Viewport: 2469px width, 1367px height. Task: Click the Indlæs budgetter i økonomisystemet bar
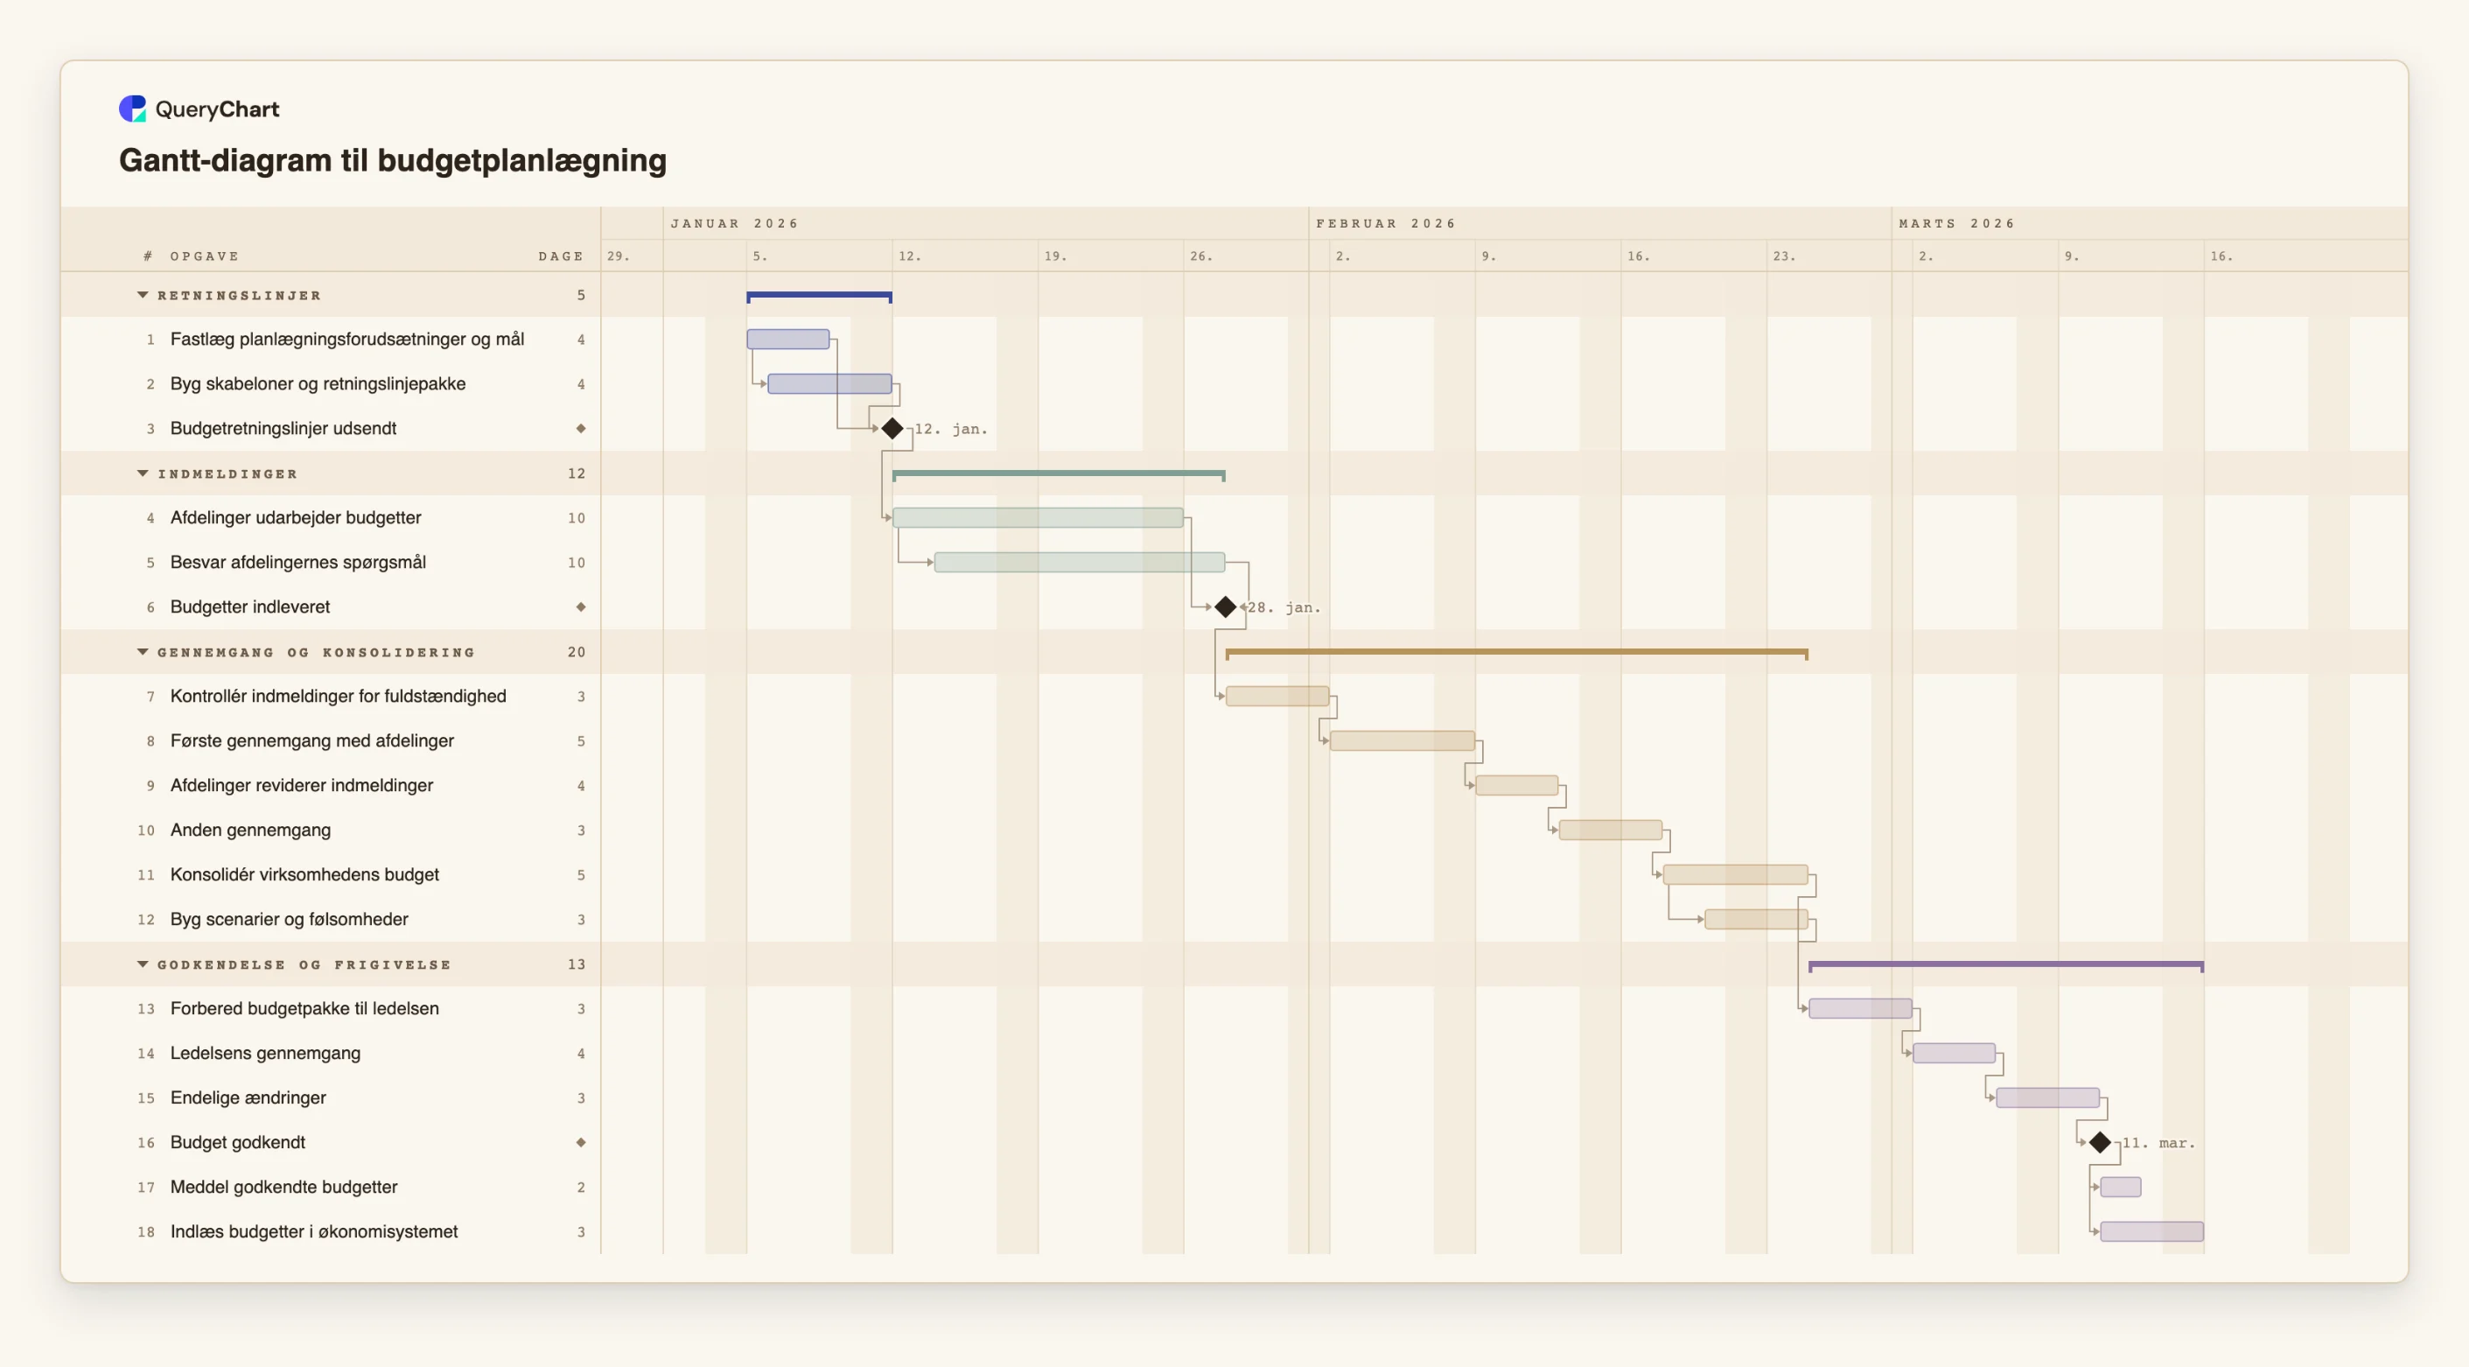coord(2151,1232)
